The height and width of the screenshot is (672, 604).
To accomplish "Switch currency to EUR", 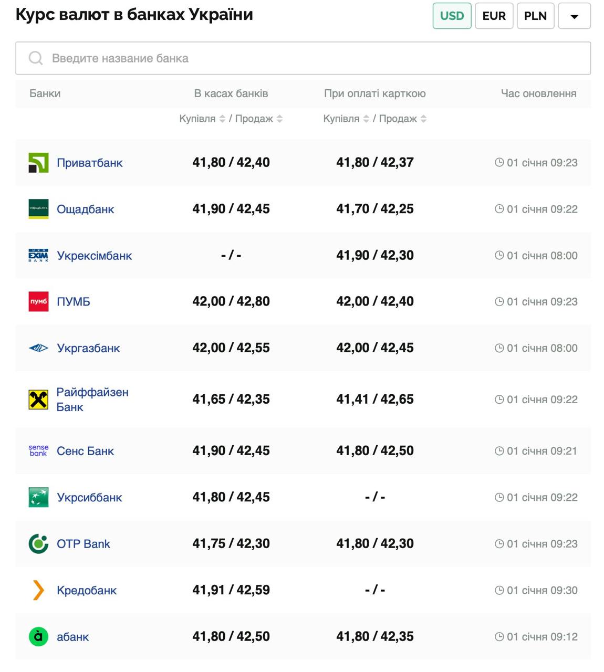I will 494,16.
